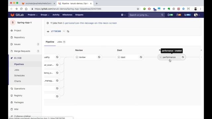Select CI / CD in the sidebar
The image size is (212, 119).
[18, 58]
